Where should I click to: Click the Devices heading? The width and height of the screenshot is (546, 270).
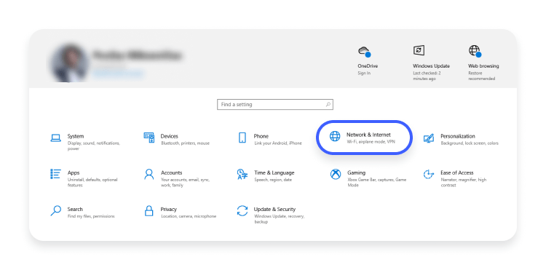(x=169, y=136)
